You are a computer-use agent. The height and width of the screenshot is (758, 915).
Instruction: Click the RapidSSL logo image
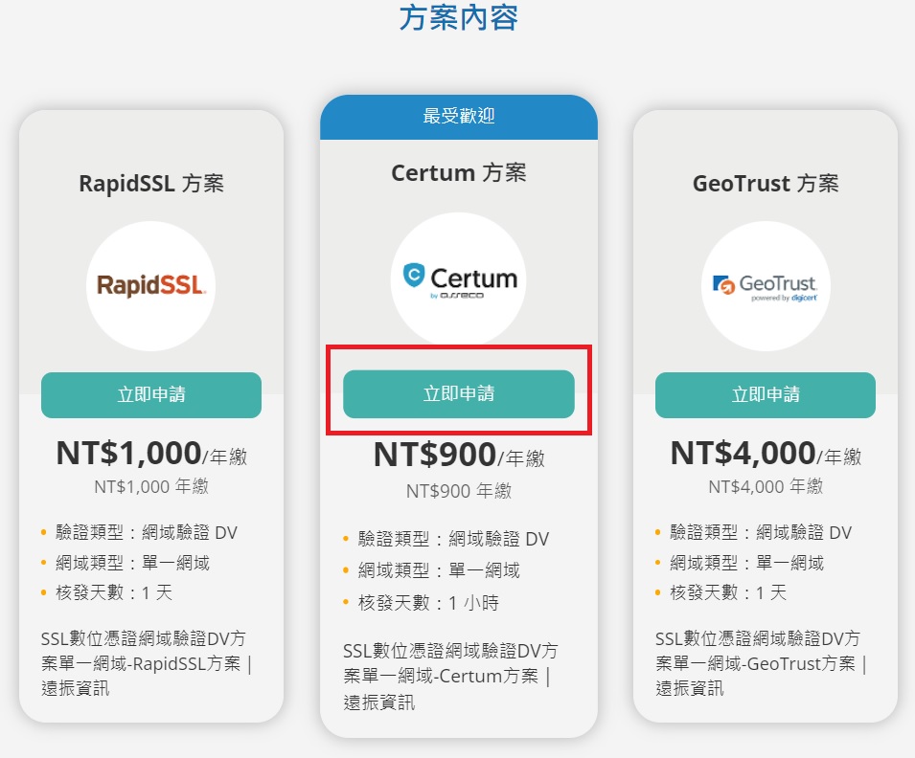151,286
